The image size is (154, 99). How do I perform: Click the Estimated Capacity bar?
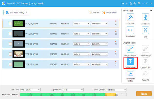(x=73, y=95)
